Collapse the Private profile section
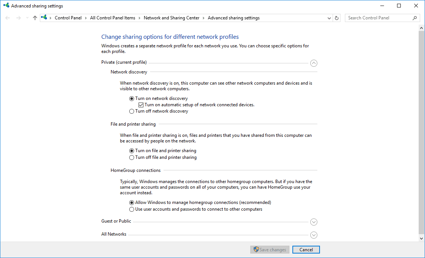Screen dimensions: 425x258 click(314, 63)
